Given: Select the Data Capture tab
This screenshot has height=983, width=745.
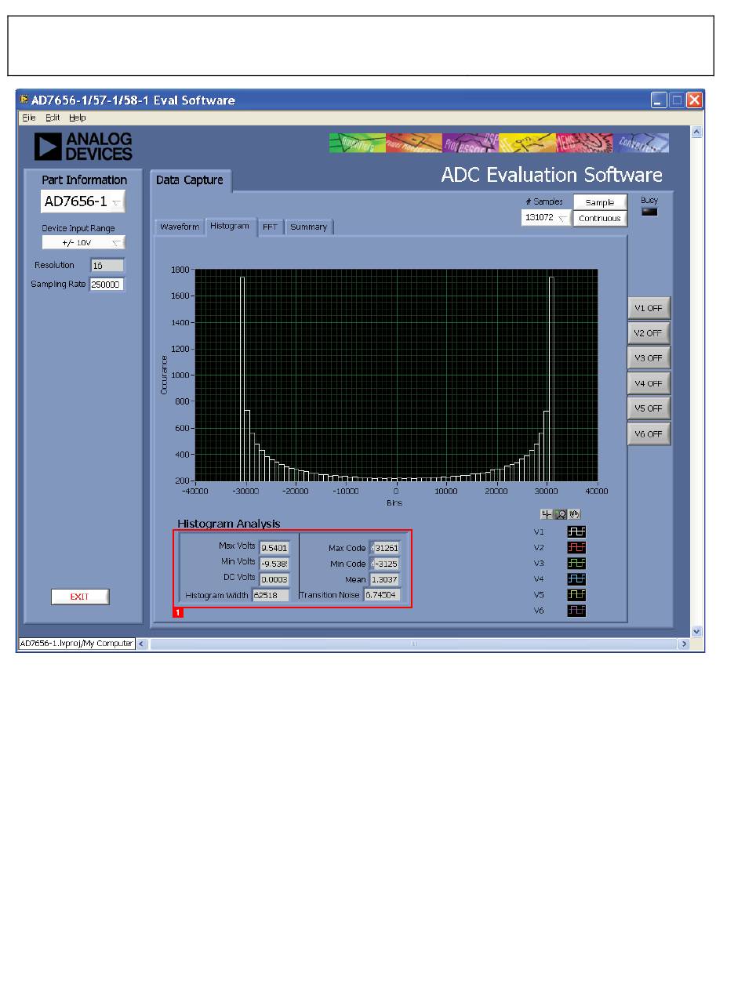Looking at the screenshot, I should click(x=190, y=180).
